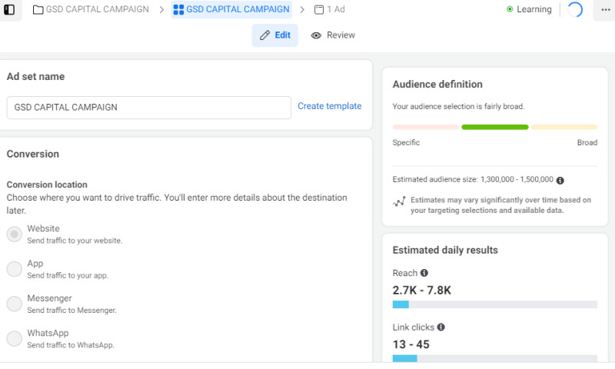This screenshot has height=369, width=615.
Task: Click the ad set grid icon
Action: 178,10
